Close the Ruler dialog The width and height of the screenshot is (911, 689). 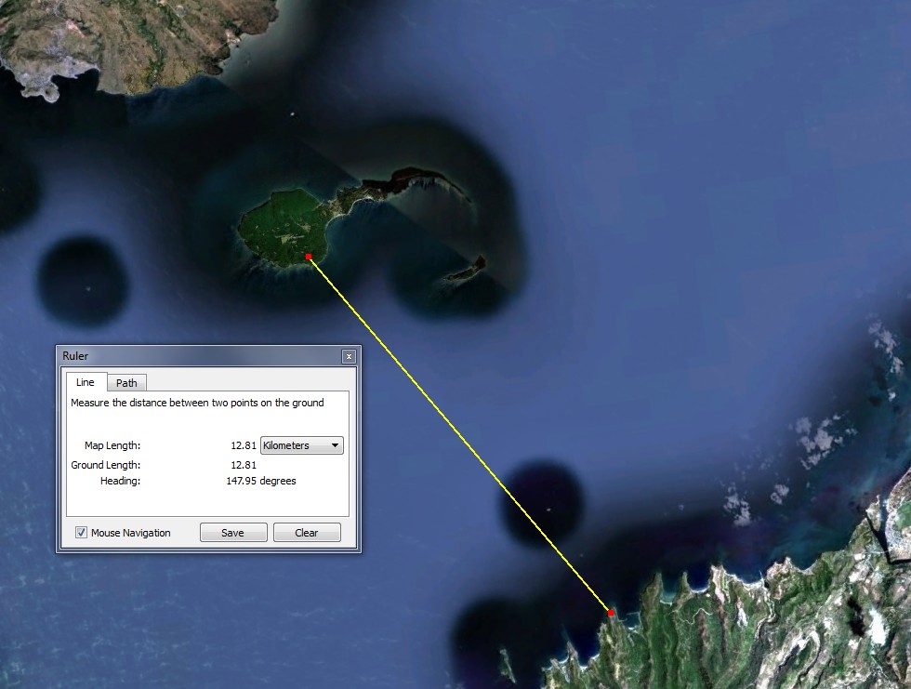click(x=349, y=356)
